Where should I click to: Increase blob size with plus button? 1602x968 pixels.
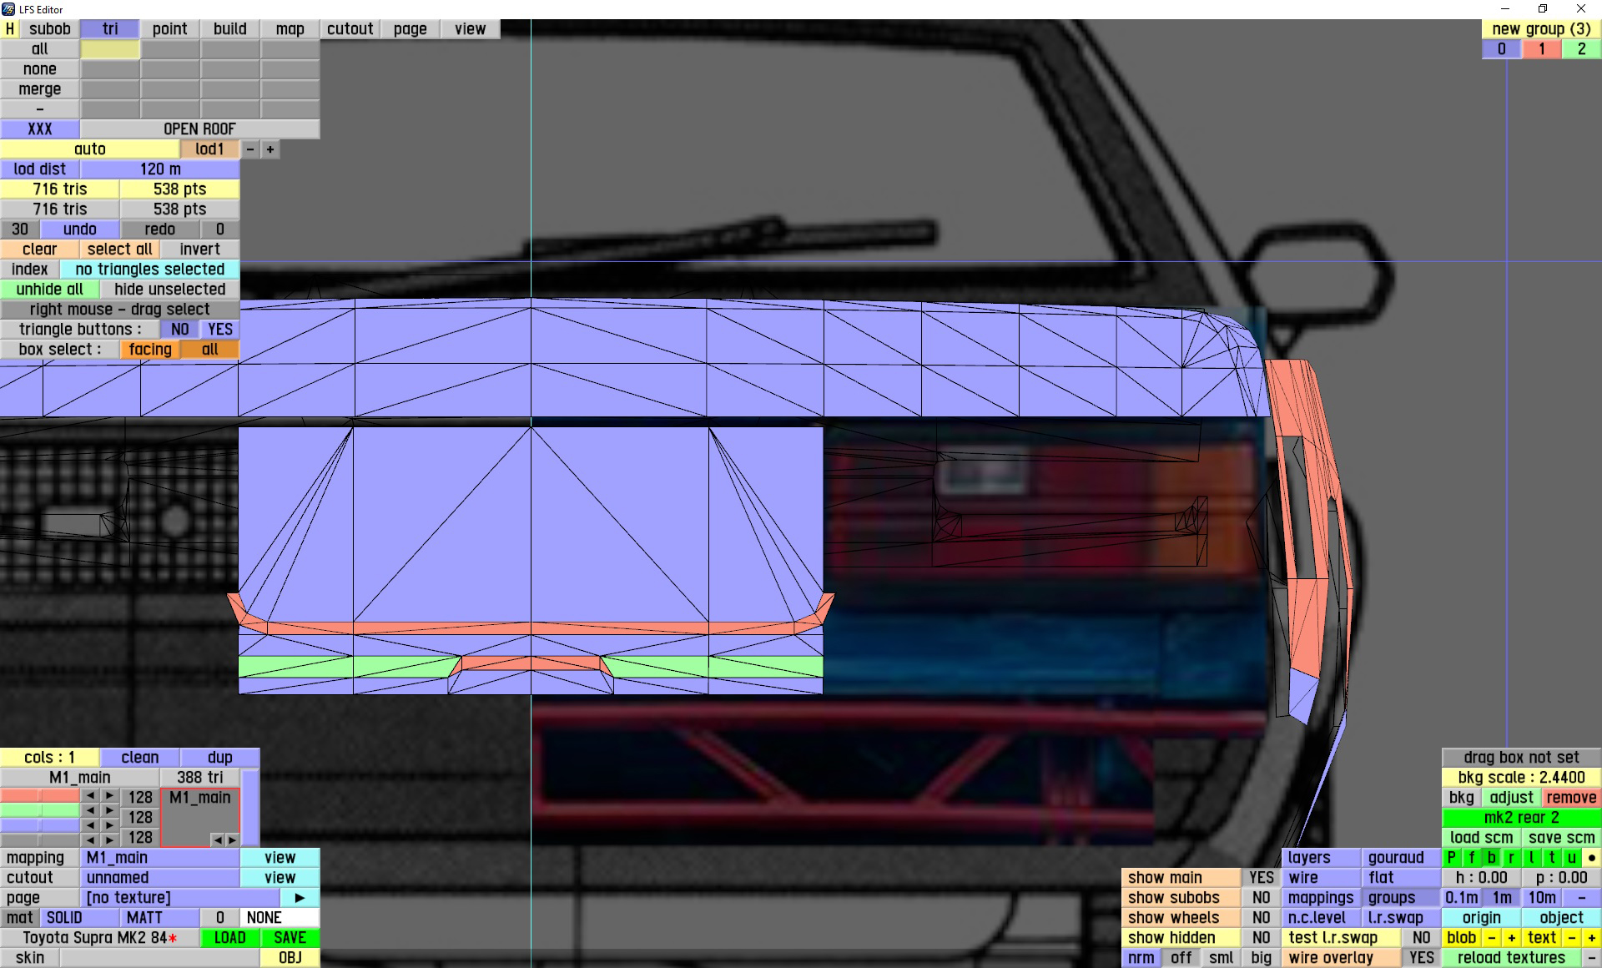tap(1511, 937)
